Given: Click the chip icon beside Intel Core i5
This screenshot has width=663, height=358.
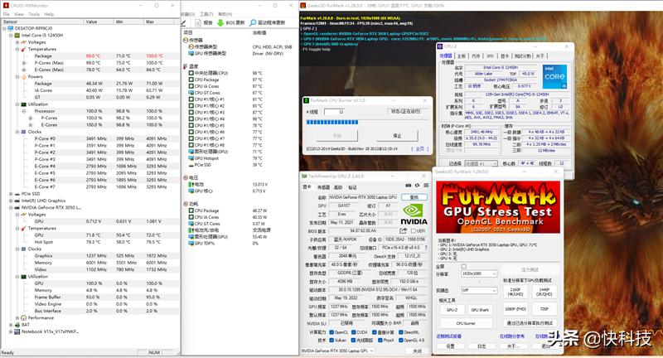Looking at the screenshot, I should coord(17,35).
